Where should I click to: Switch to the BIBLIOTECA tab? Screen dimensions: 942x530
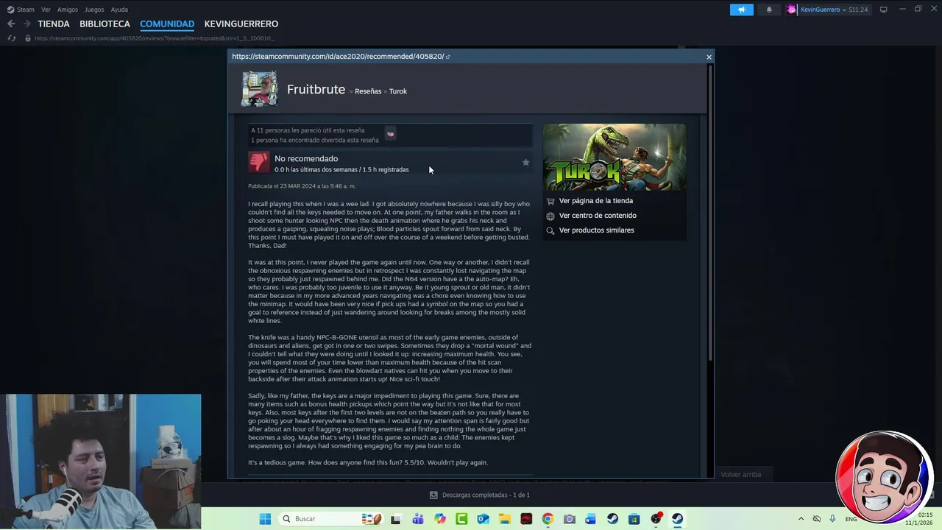tap(105, 24)
